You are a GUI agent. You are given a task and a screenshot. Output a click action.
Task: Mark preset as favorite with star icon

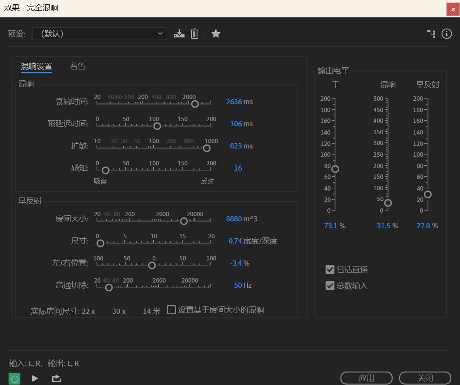[216, 33]
